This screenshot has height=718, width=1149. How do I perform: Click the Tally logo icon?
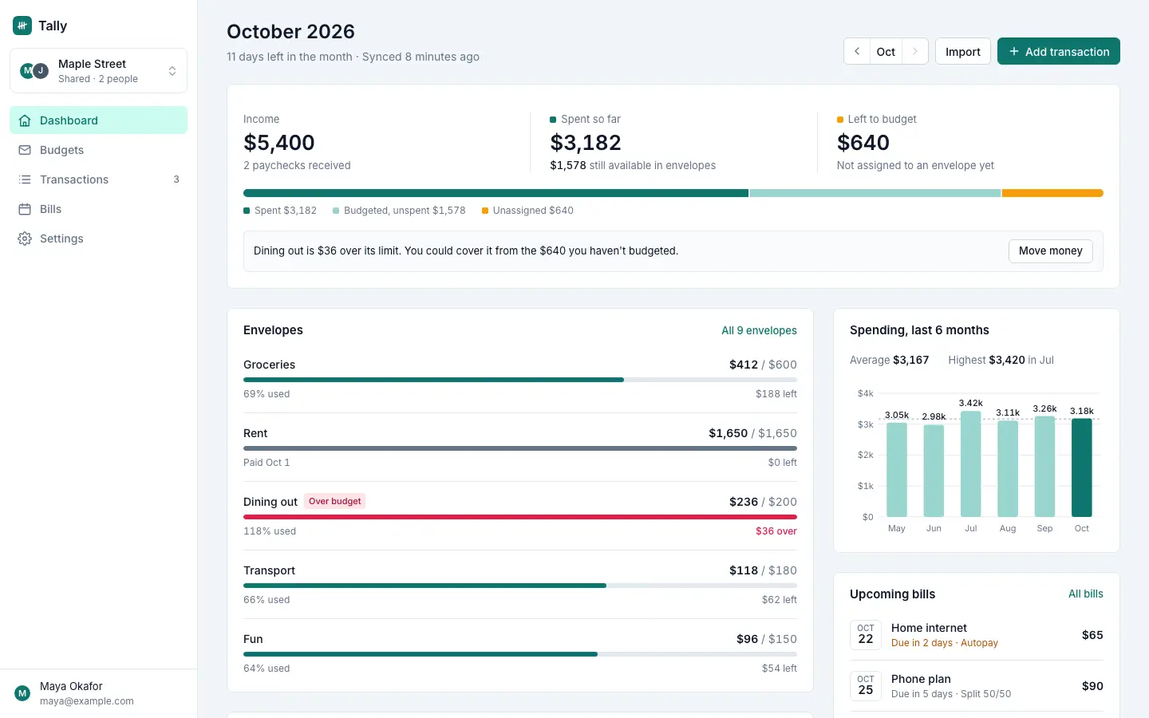click(22, 26)
